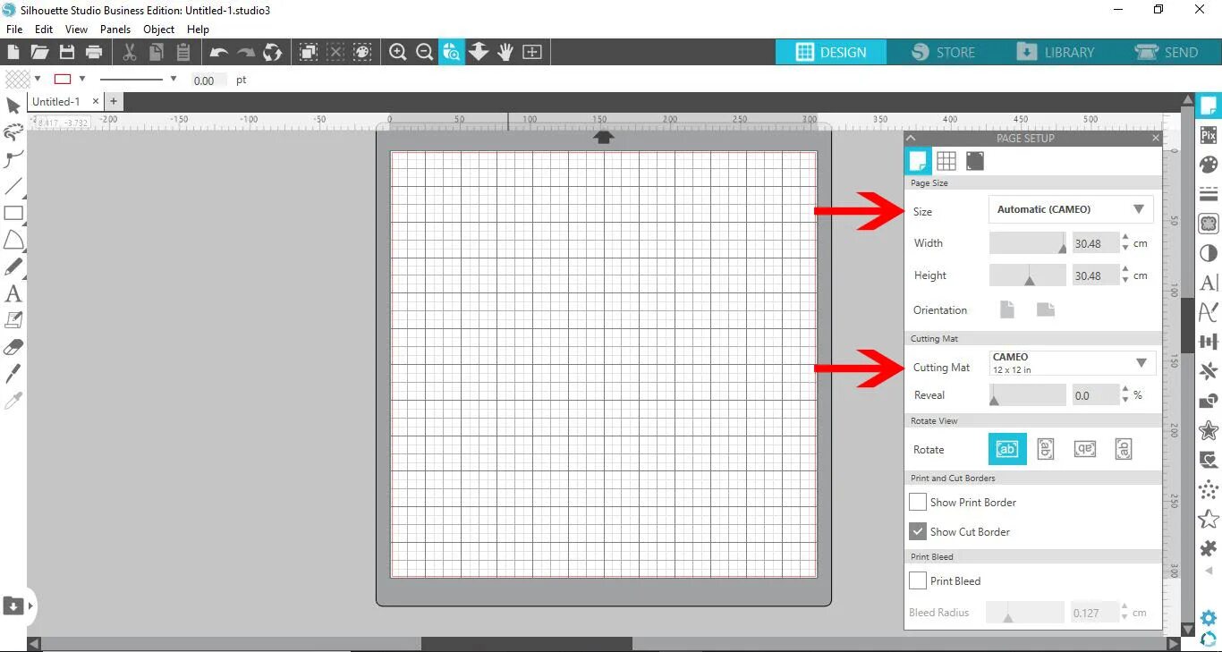The width and height of the screenshot is (1222, 652).
Task: Increase the Reveal percent with up arrow
Action: pos(1125,390)
